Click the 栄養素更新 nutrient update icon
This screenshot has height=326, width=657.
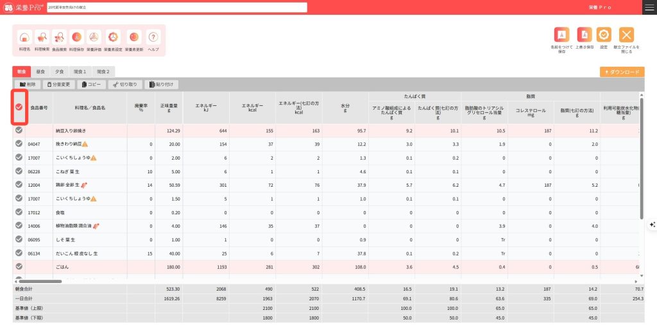click(134, 37)
